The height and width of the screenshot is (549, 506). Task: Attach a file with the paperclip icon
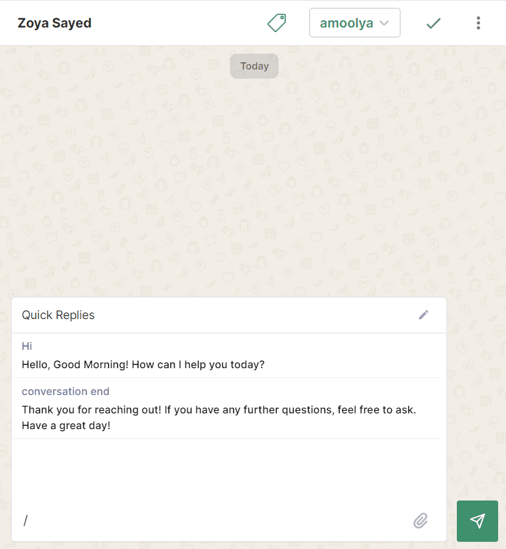(x=420, y=520)
